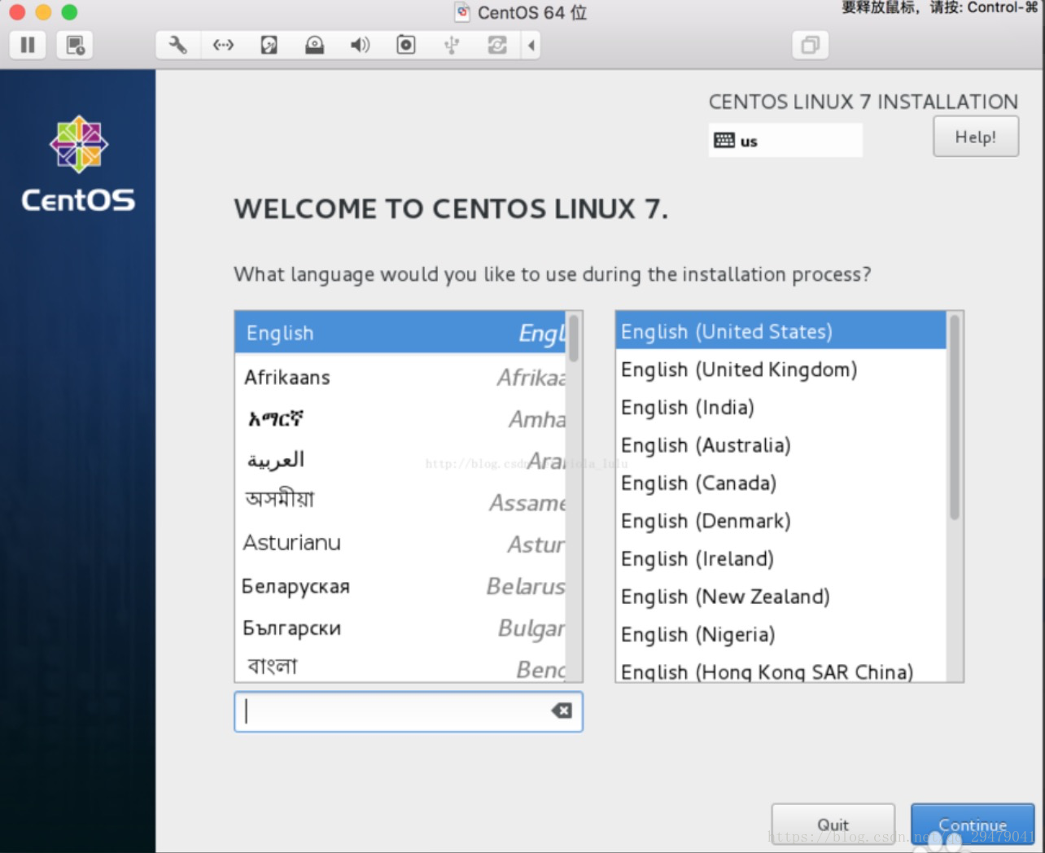Click the sound speaker icon
1045x853 pixels.
[360, 45]
